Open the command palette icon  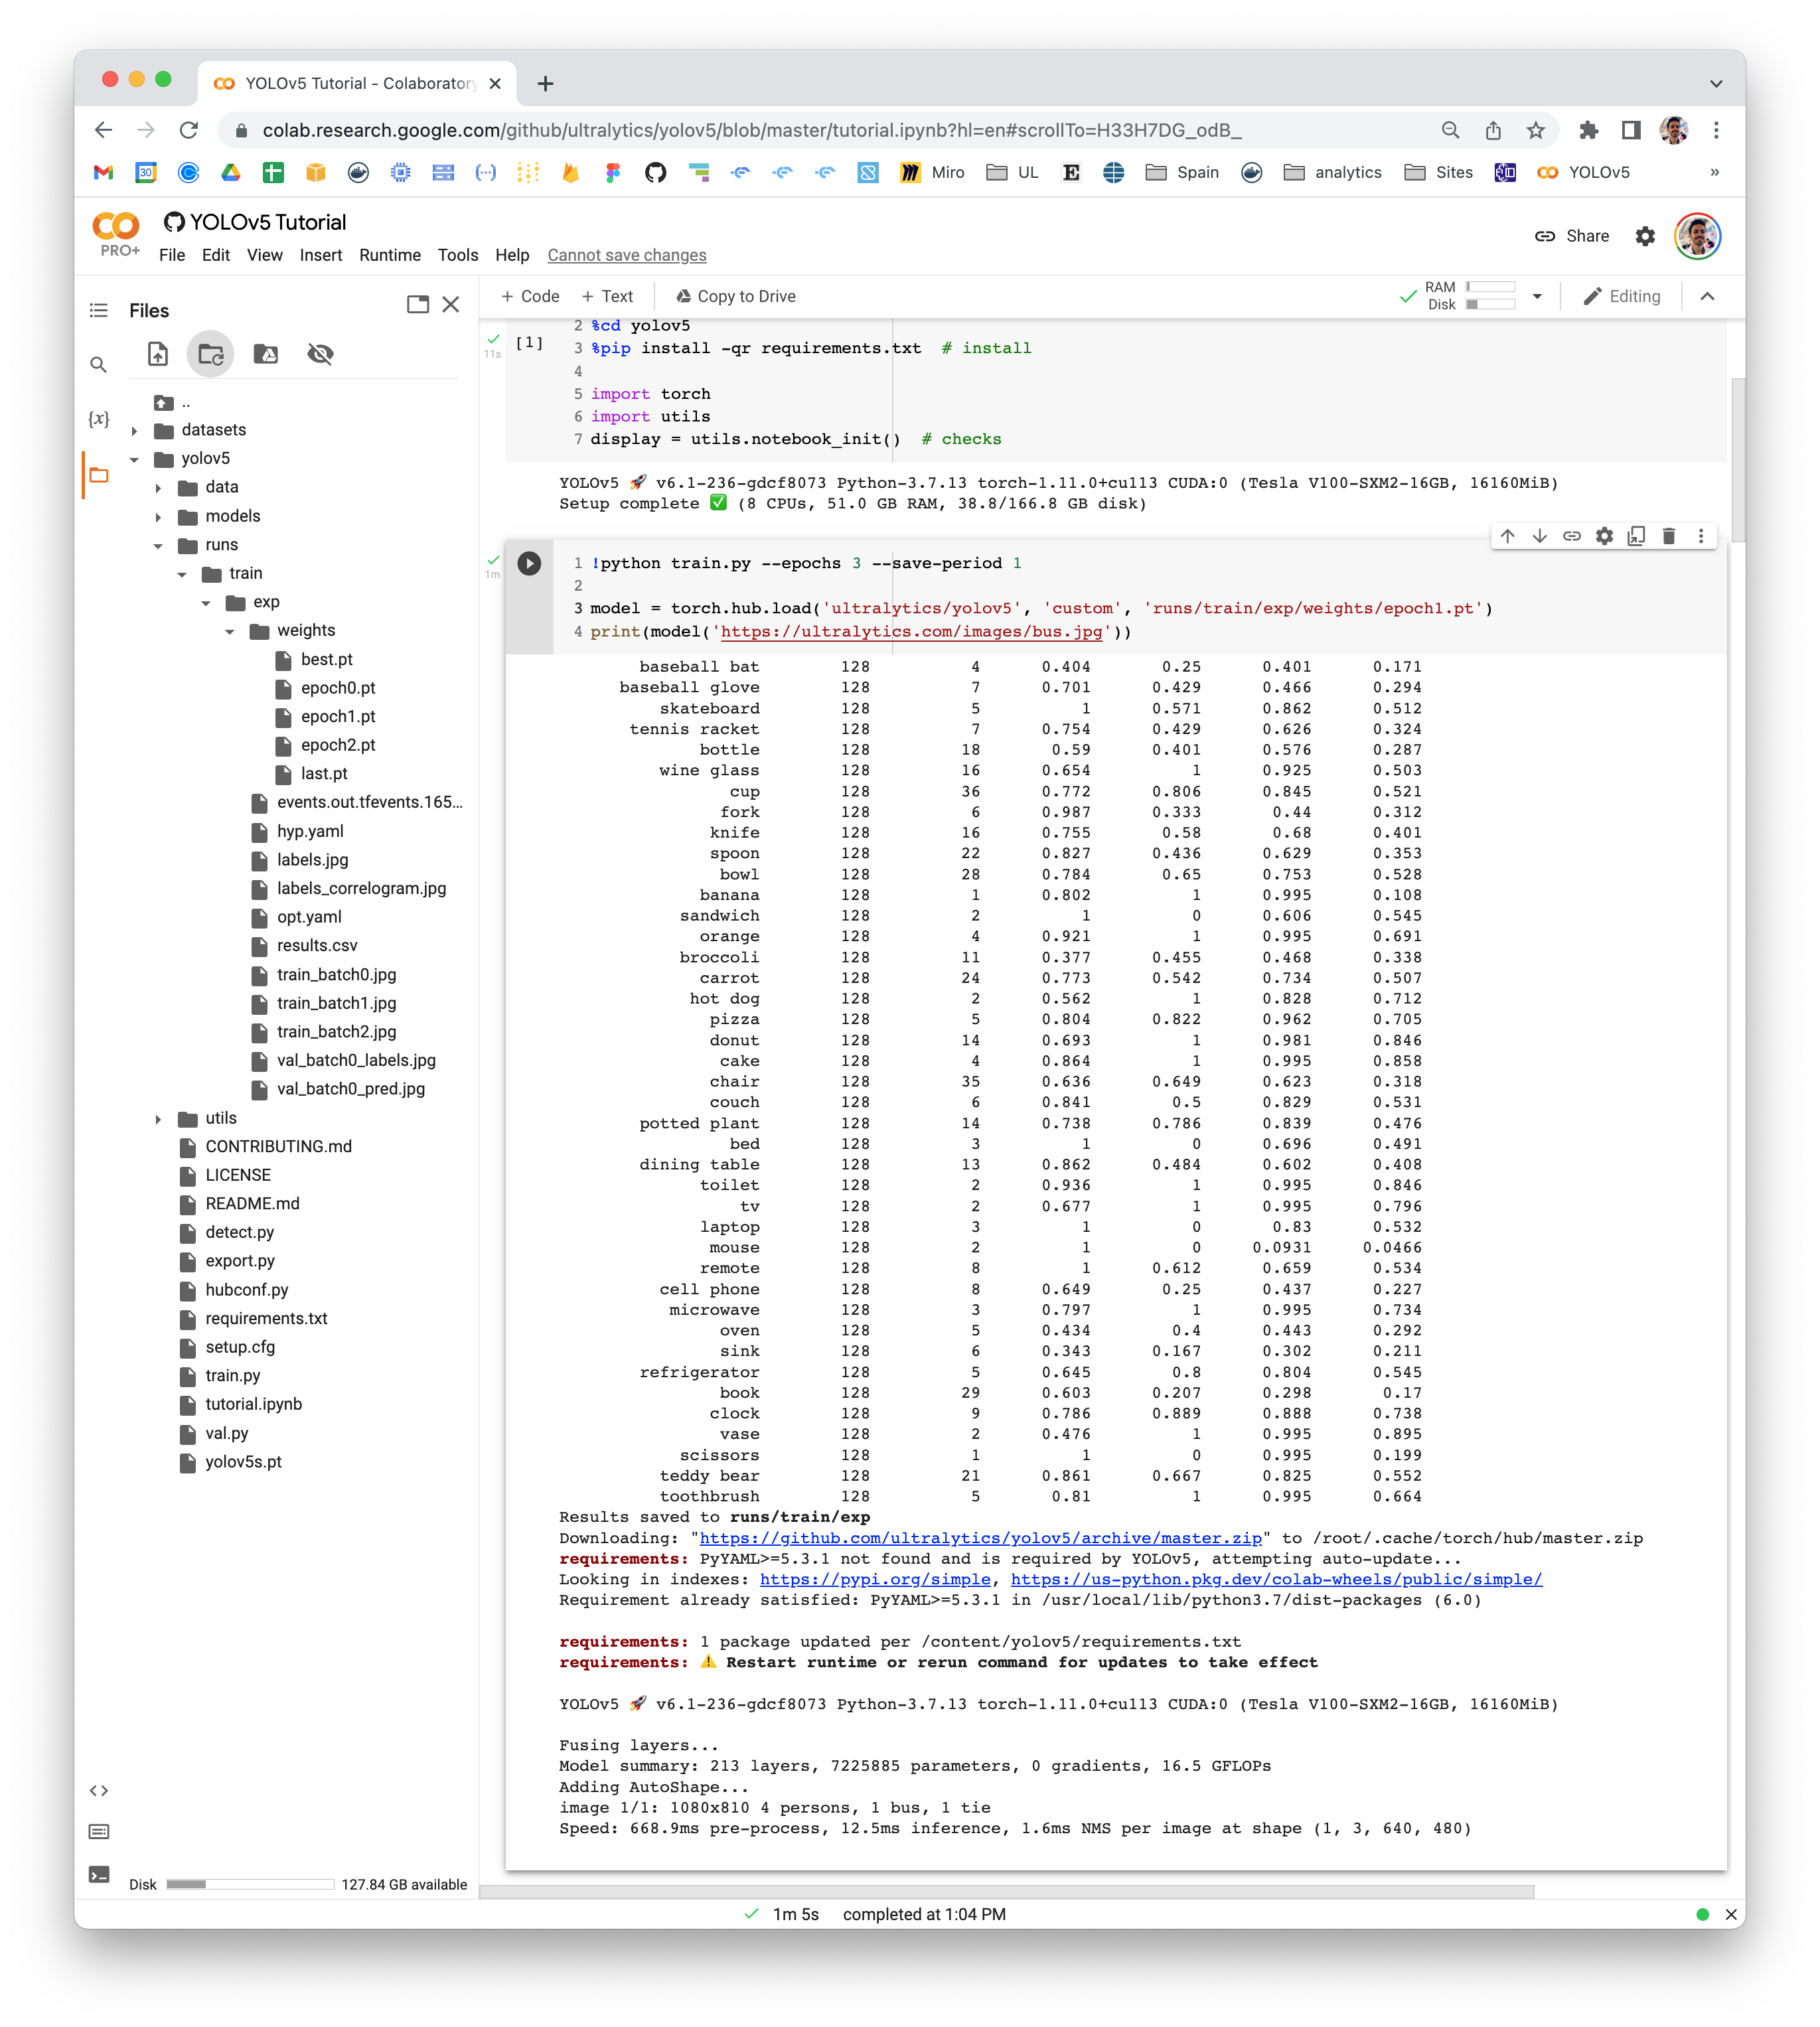pyautogui.click(x=98, y=1832)
